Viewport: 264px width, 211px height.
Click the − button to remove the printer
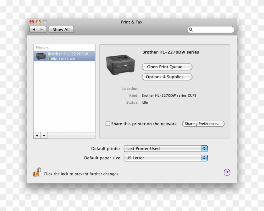(x=44, y=135)
